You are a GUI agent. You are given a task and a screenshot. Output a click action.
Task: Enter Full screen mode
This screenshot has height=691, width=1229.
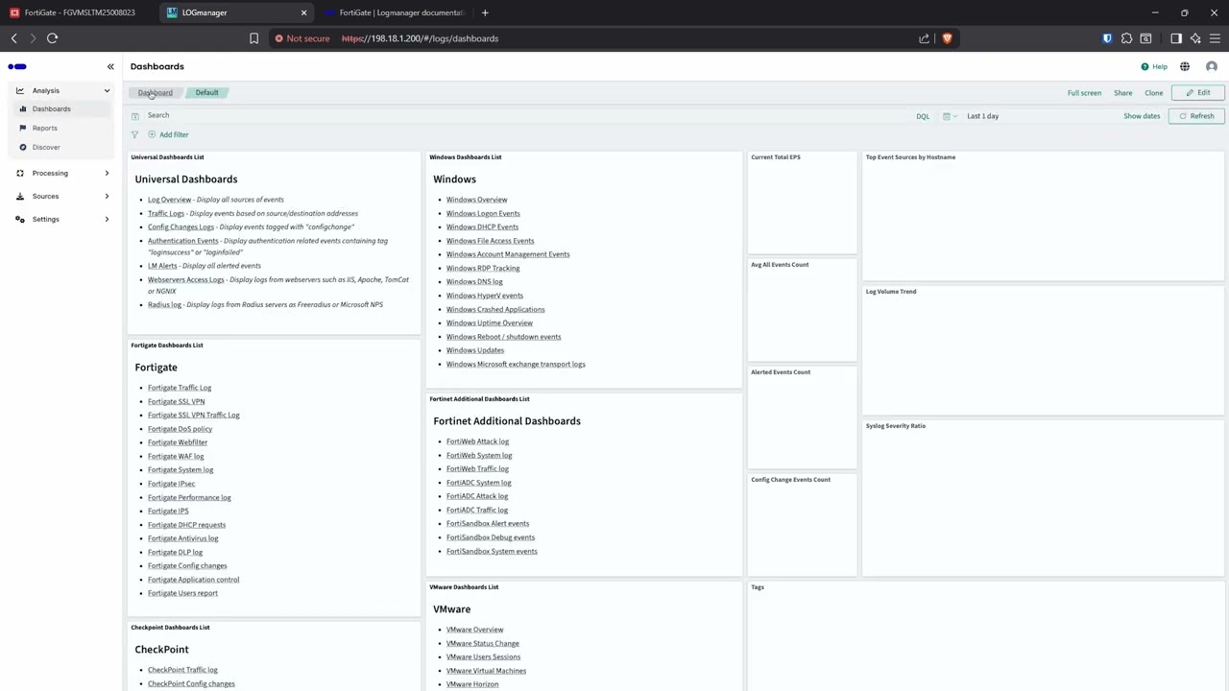tap(1084, 93)
